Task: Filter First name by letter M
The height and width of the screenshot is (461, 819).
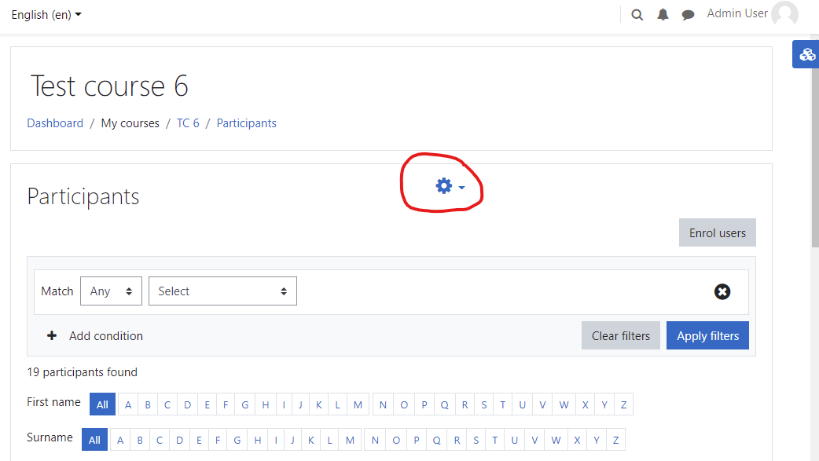Action: 358,404
